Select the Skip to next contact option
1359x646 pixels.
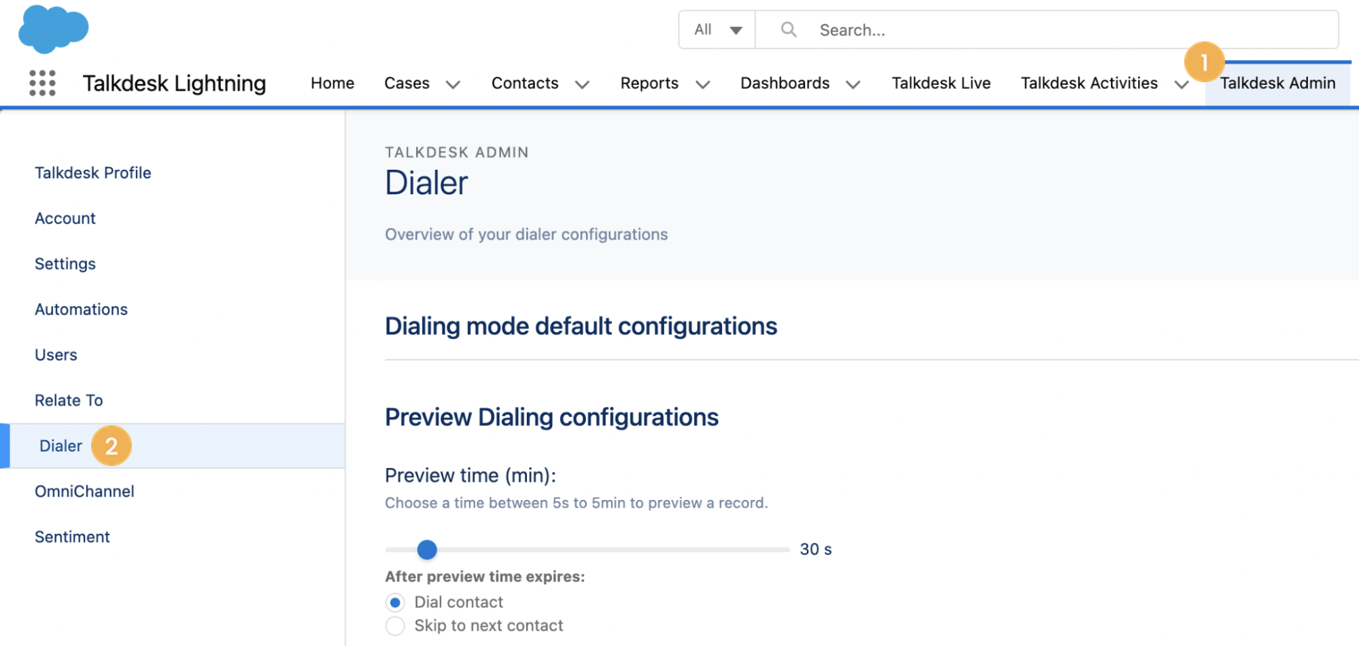pos(395,626)
